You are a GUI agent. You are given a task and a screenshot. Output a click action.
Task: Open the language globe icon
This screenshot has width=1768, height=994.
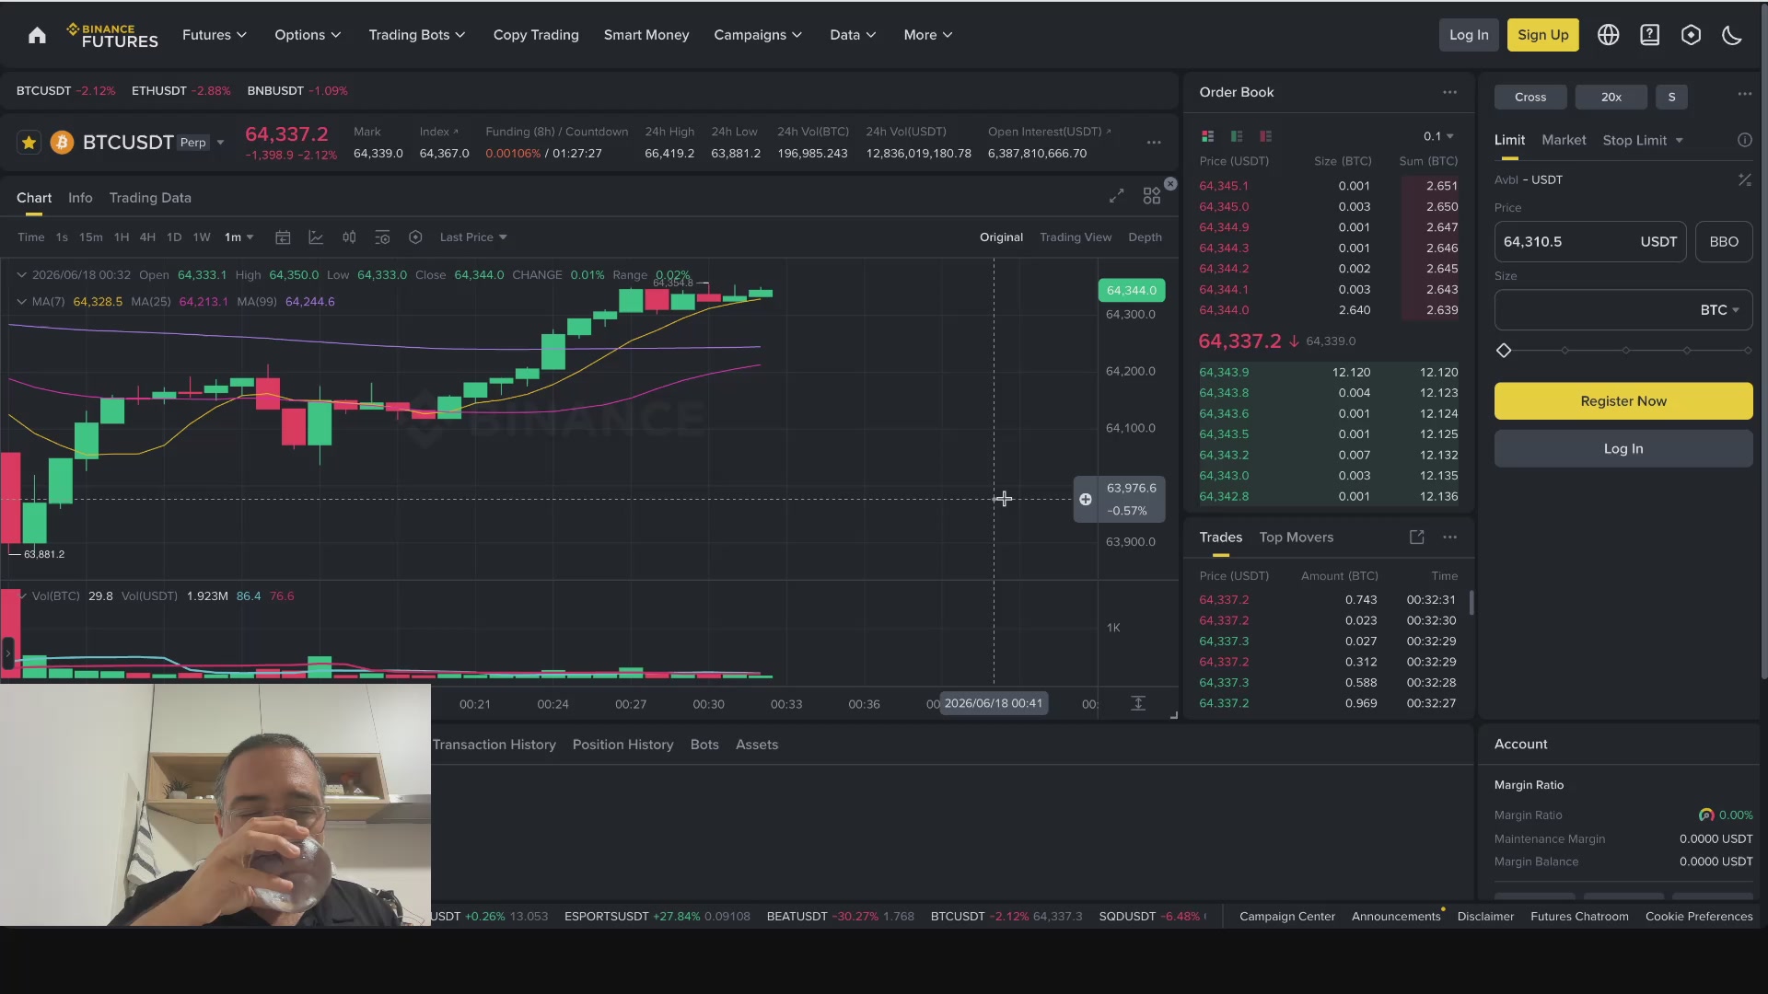click(x=1608, y=35)
